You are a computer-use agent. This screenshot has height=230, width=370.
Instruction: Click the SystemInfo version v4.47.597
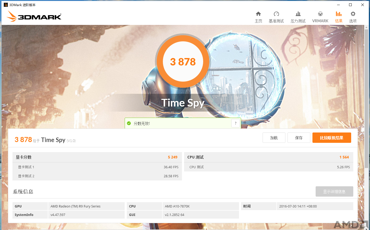tap(58, 215)
